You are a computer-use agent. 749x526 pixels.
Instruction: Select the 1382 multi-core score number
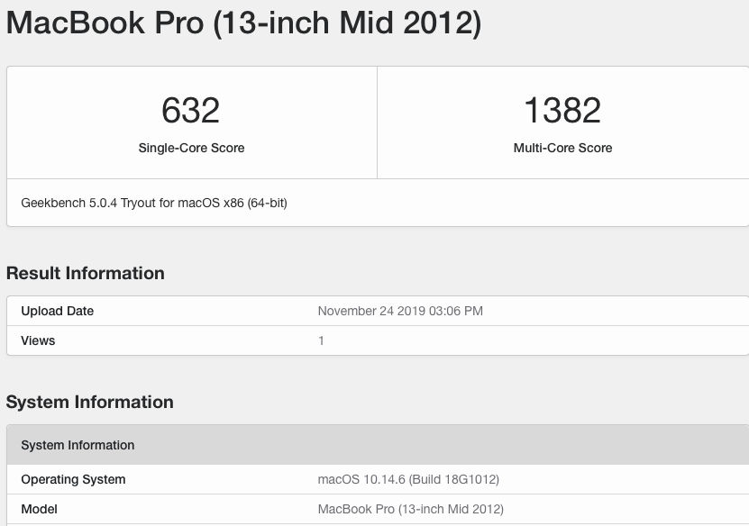[562, 111]
